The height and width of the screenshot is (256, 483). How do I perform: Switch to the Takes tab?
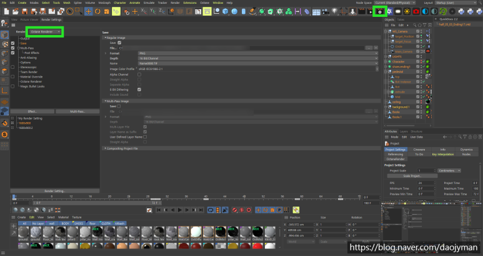pos(401,19)
